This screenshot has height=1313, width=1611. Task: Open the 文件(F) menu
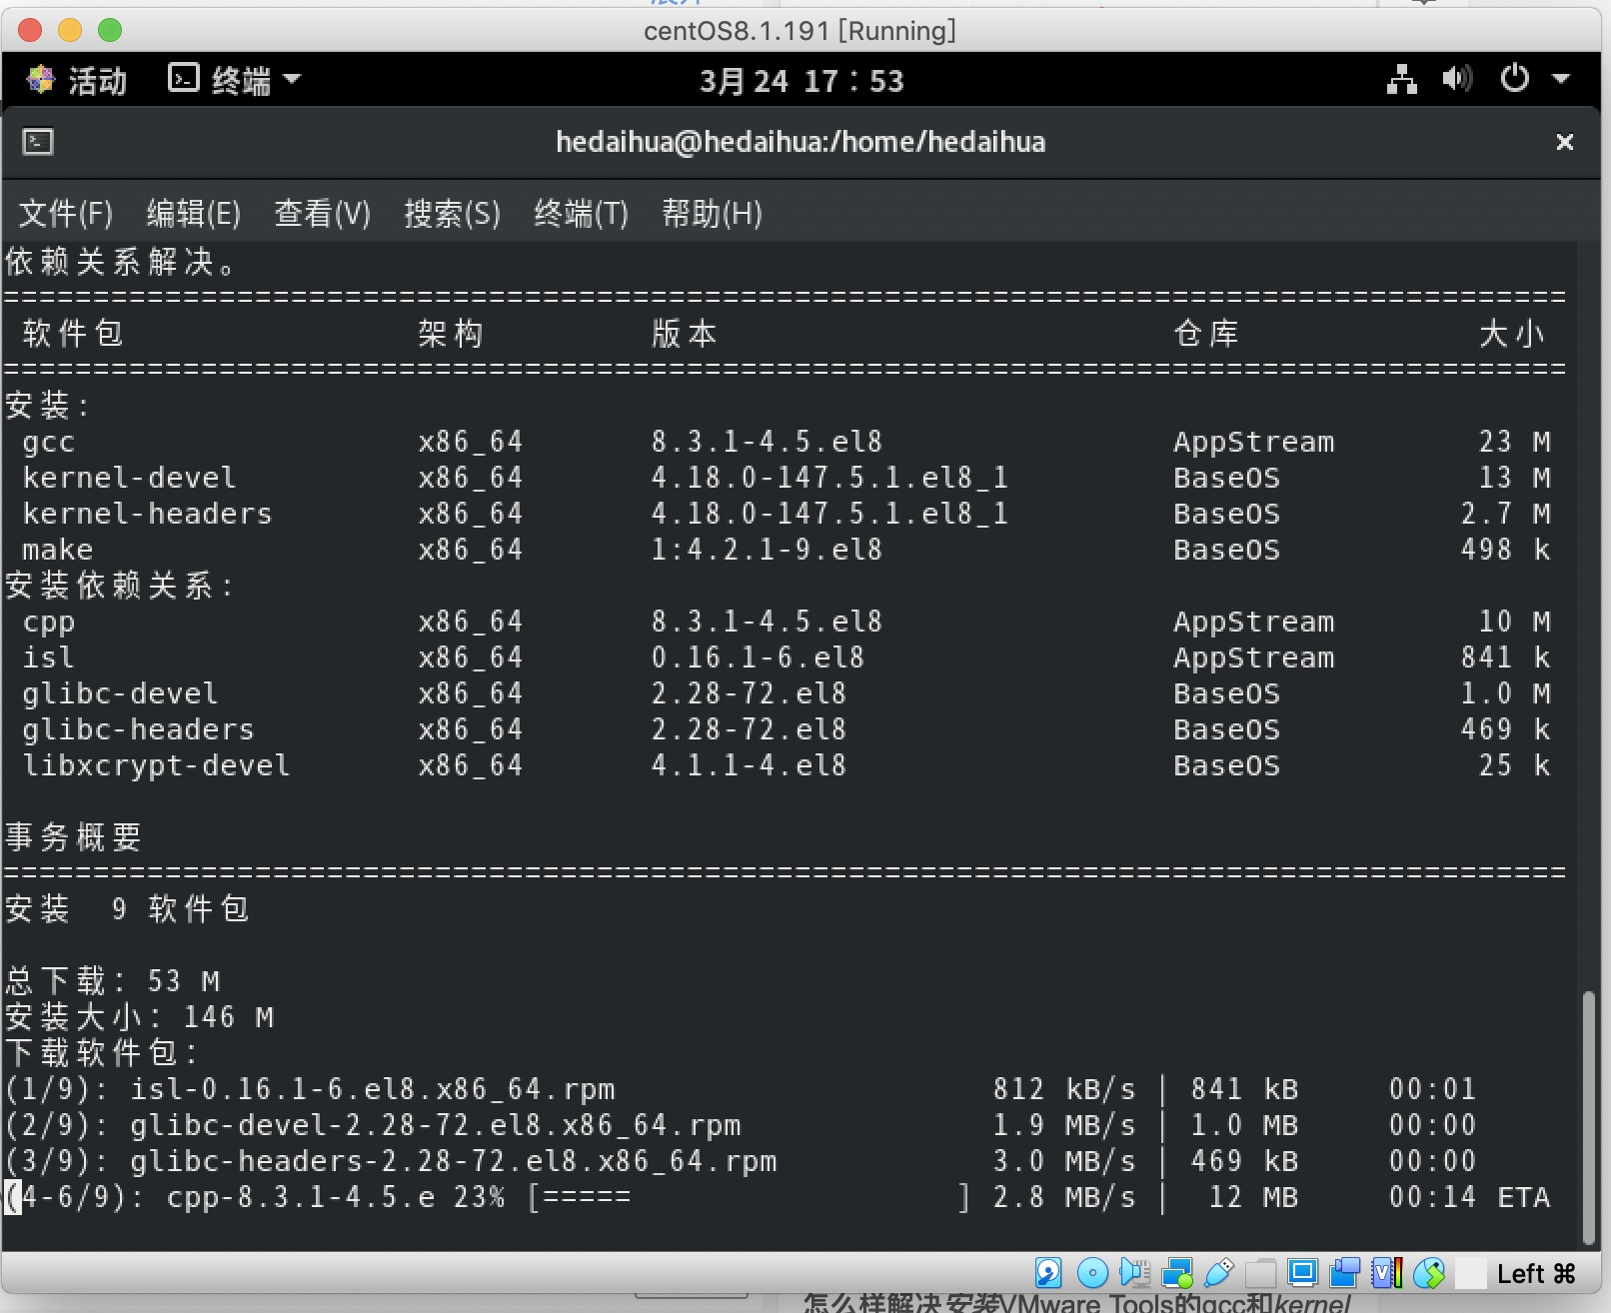tap(66, 213)
